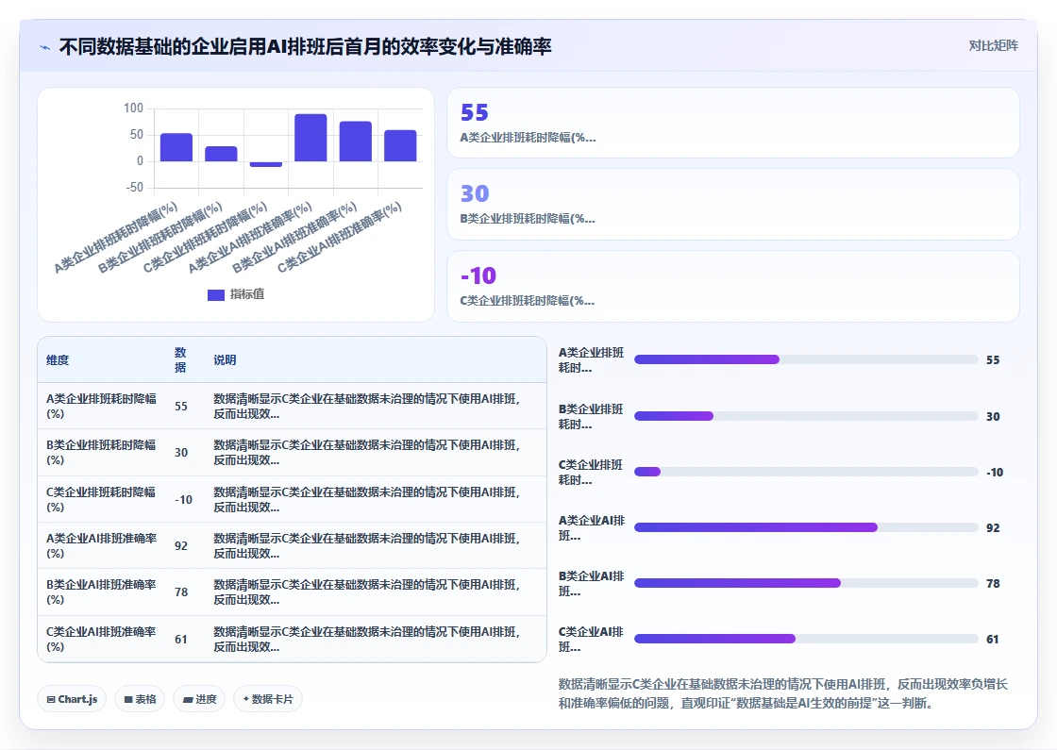
Task: Click the progress bar valued 61
Action: [806, 639]
